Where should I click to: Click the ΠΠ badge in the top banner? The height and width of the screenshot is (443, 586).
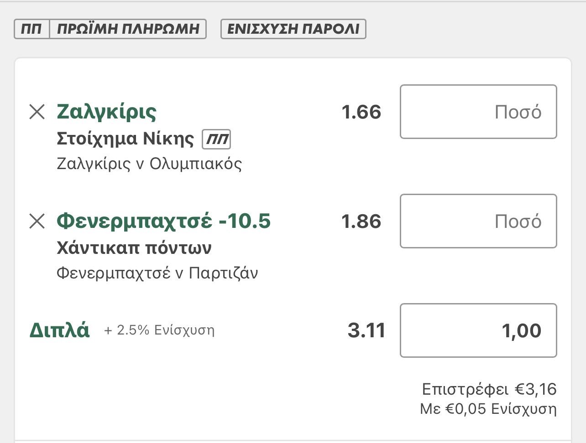click(x=31, y=29)
